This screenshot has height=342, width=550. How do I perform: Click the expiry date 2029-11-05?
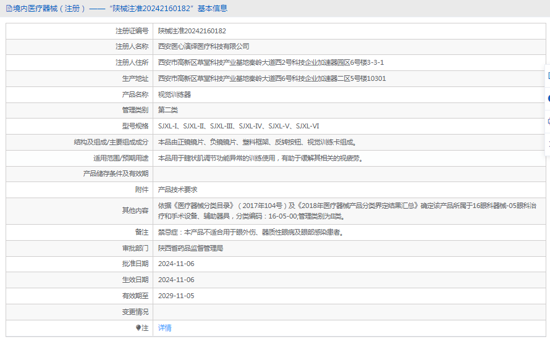(176, 296)
